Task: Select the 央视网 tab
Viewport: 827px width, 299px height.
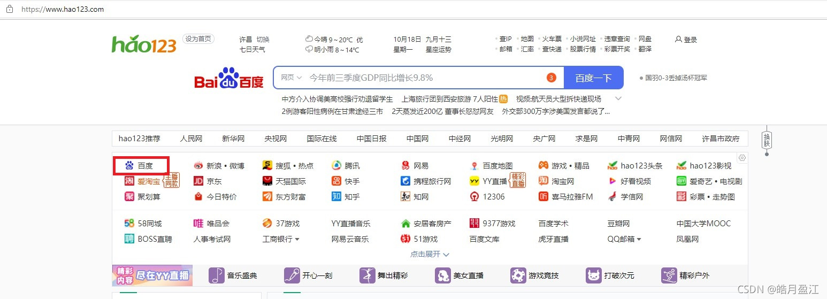Action: tap(275, 139)
